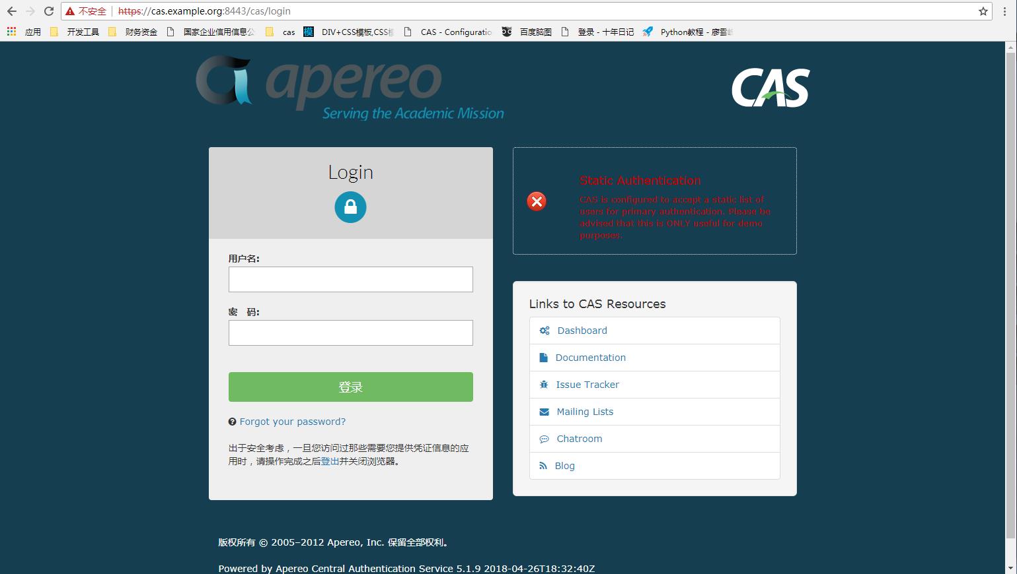
Task: Click the Mailing Lists envelope icon
Action: (544, 411)
